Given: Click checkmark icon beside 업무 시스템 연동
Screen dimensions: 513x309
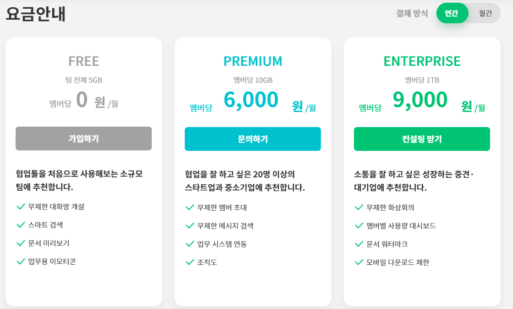Looking at the screenshot, I should coord(190,244).
